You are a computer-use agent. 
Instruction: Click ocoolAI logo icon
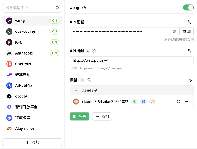9,96
